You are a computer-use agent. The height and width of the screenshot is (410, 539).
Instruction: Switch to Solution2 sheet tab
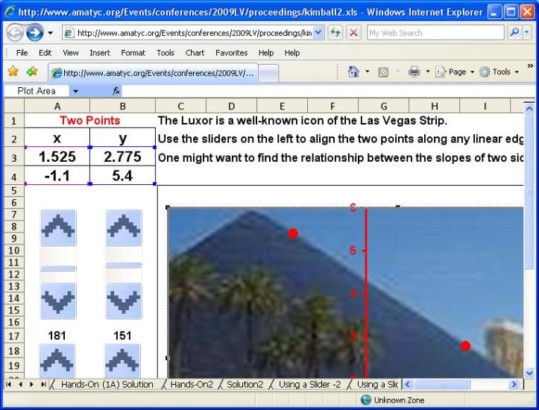(245, 384)
